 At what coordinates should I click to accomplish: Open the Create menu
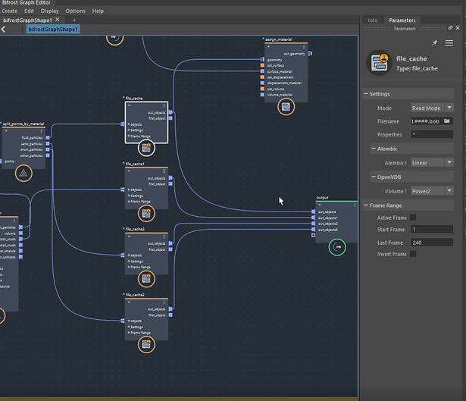click(10, 11)
